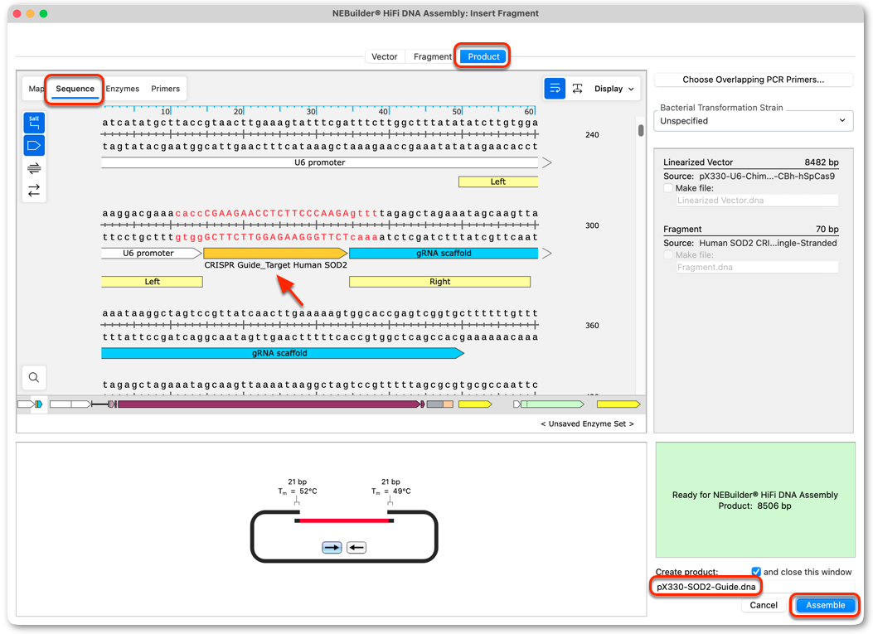Click the forward primer arrow icon

click(x=332, y=548)
